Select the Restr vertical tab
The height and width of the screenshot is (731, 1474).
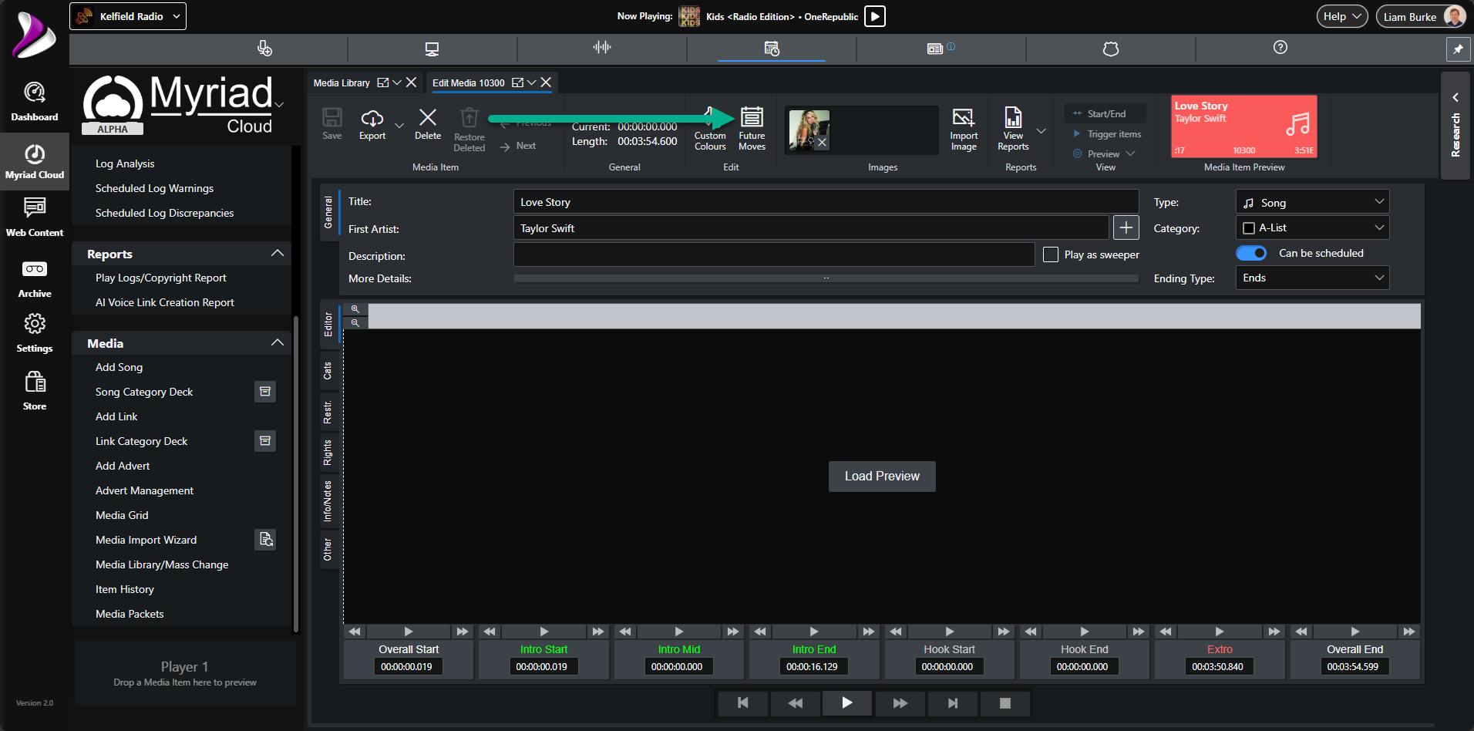328,413
